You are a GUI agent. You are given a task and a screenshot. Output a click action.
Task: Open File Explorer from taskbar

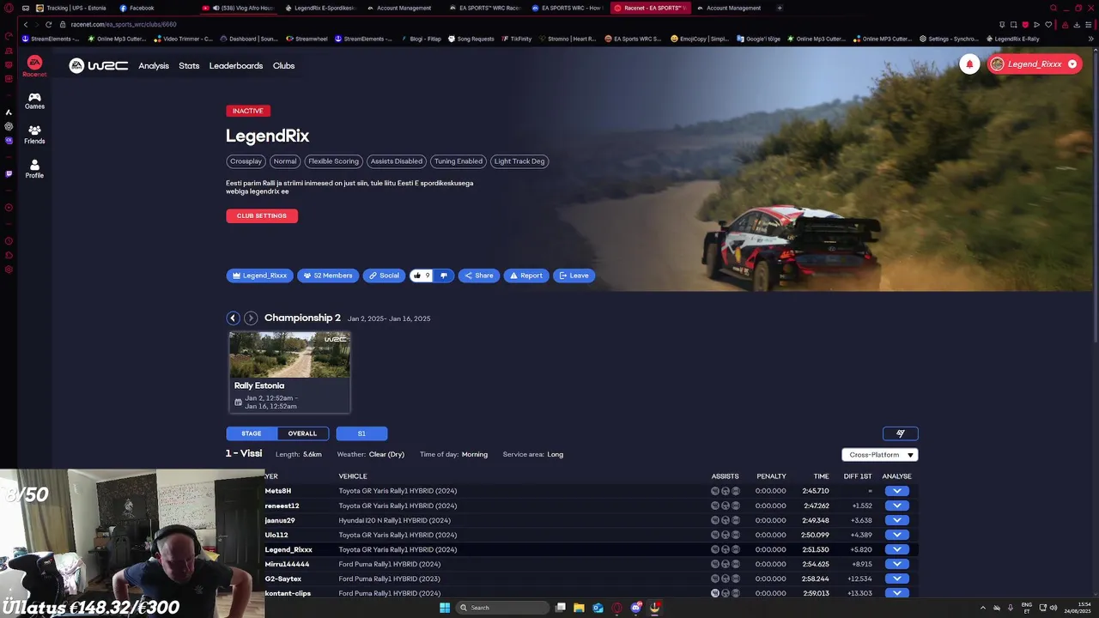pyautogui.click(x=579, y=608)
